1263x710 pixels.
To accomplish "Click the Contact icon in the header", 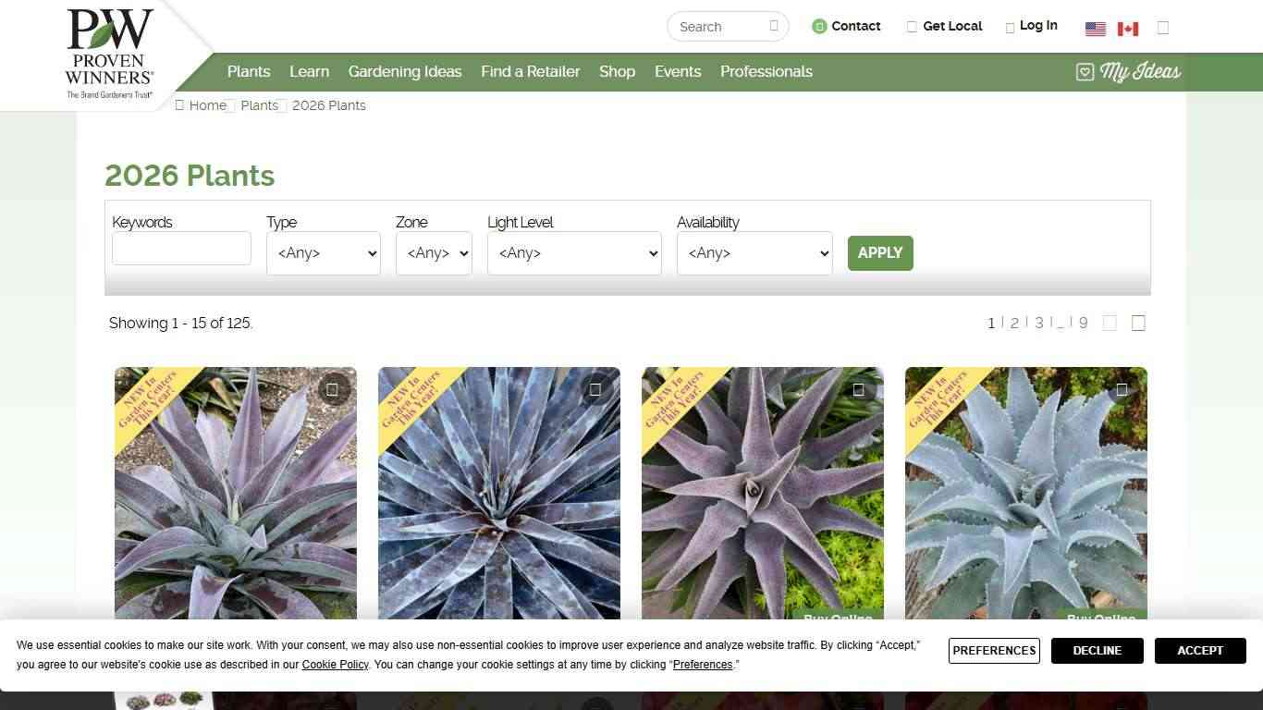I will [819, 26].
